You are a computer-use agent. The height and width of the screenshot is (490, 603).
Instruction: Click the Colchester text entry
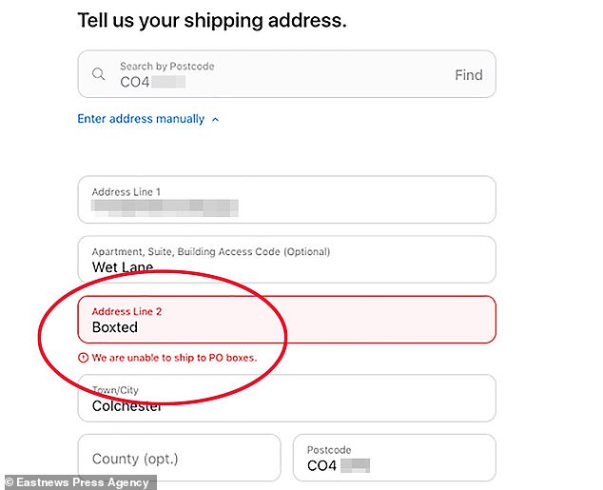pyautogui.click(x=126, y=406)
